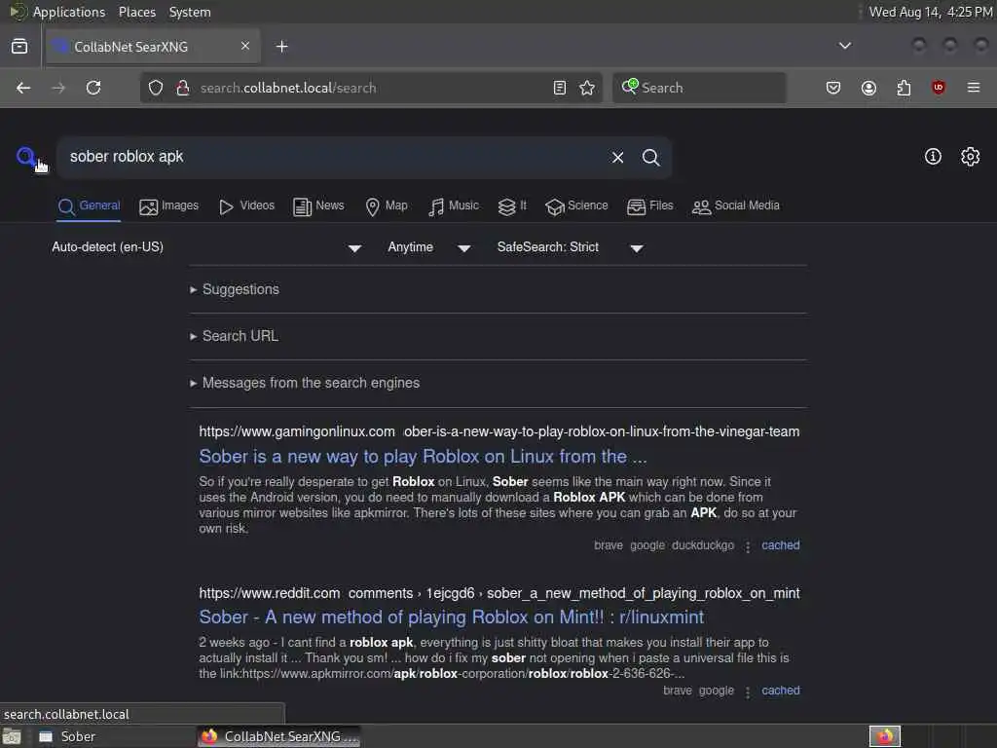Open the Firefox hamburger menu
This screenshot has height=748, width=997.
(x=974, y=88)
